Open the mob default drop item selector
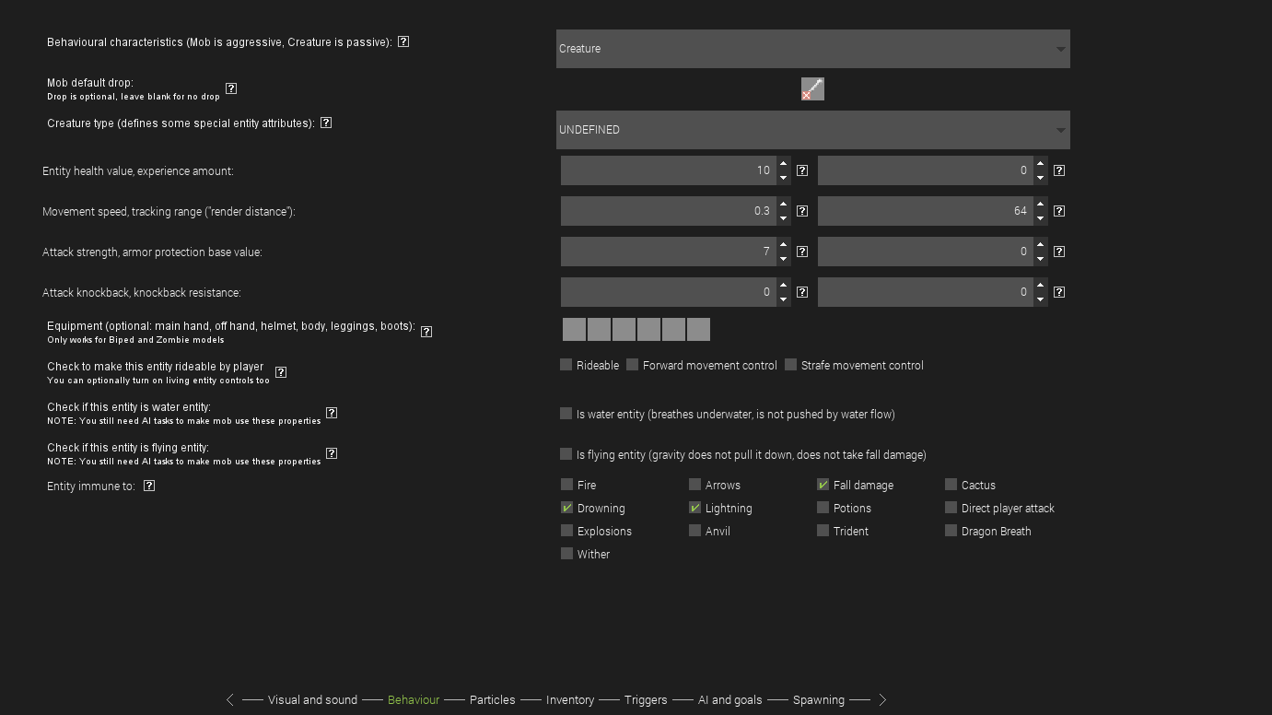The width and height of the screenshot is (1272, 715). (x=812, y=88)
